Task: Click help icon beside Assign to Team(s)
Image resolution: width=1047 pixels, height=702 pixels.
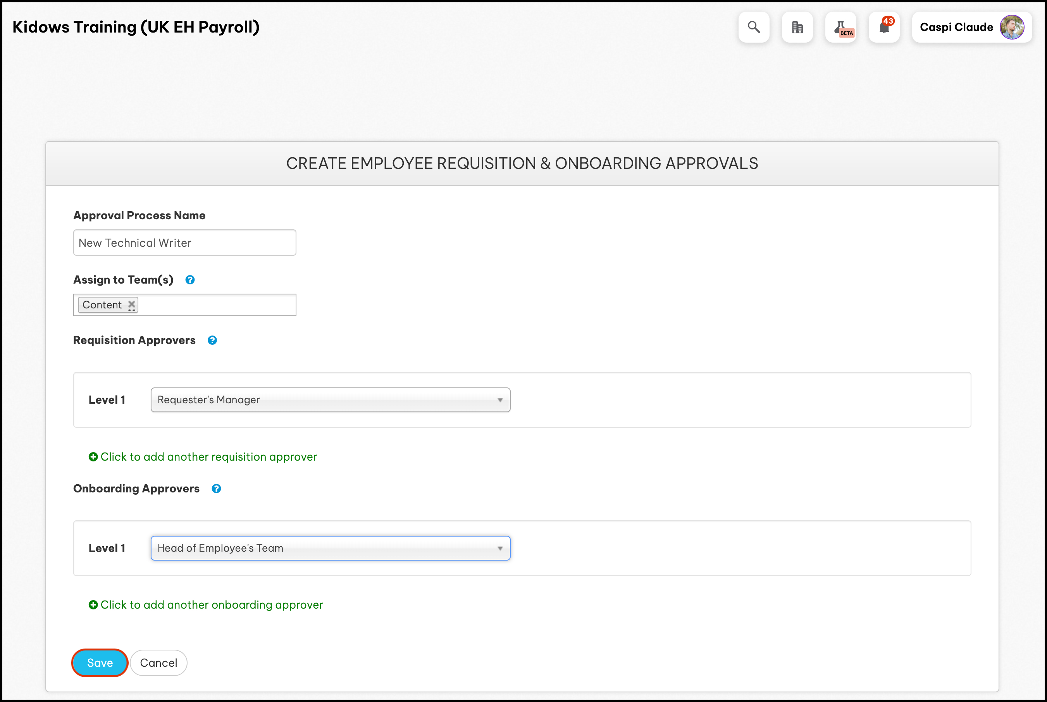Action: 190,280
